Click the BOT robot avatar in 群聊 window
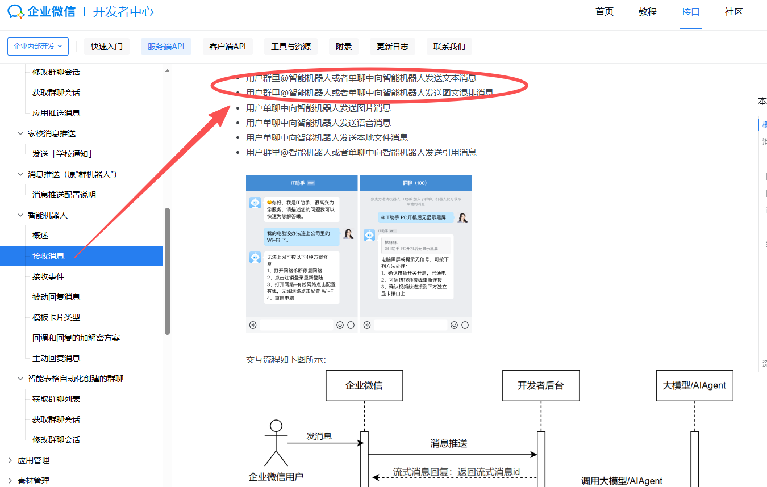Viewport: 767px width, 487px height. [370, 234]
